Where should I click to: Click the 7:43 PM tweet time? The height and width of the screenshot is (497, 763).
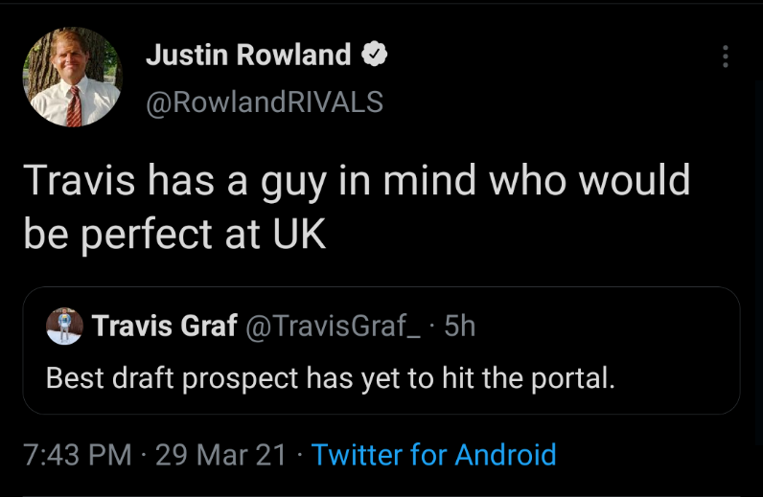(76, 454)
